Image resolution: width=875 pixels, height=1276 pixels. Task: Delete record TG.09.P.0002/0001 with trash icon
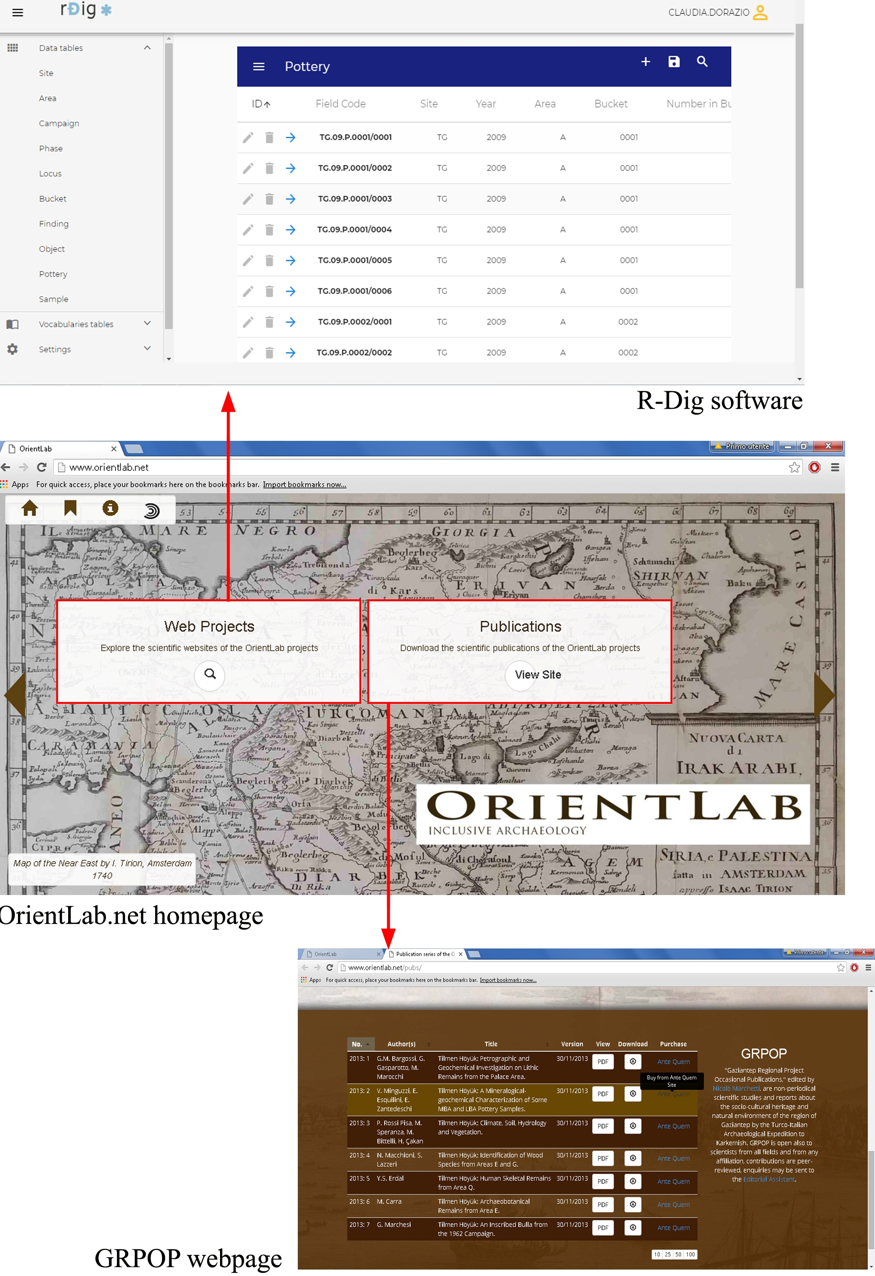click(x=269, y=322)
